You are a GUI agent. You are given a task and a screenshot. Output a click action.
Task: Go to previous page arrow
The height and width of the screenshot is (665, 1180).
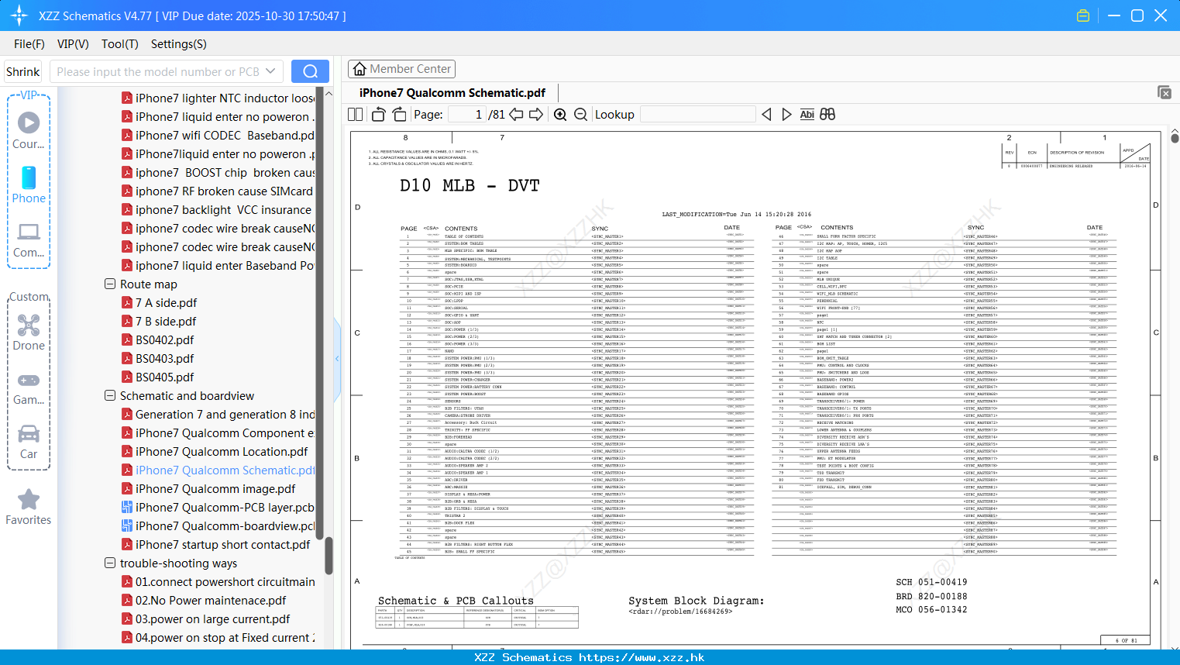point(516,114)
